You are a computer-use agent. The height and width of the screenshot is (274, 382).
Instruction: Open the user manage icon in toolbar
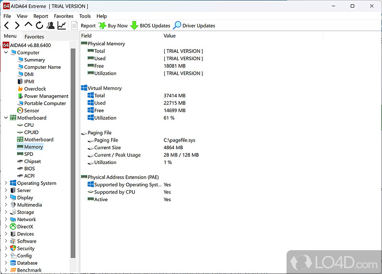click(x=51, y=25)
